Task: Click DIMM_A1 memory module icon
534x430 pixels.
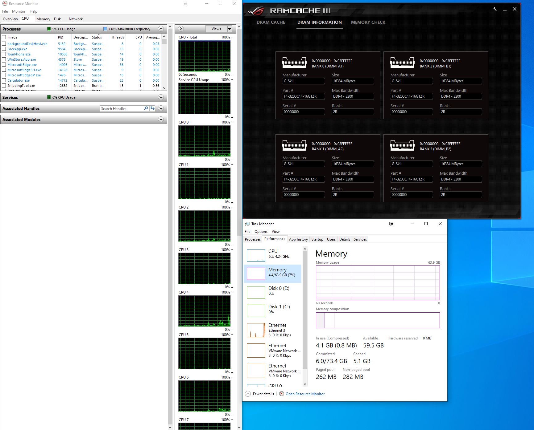Action: 294,63
